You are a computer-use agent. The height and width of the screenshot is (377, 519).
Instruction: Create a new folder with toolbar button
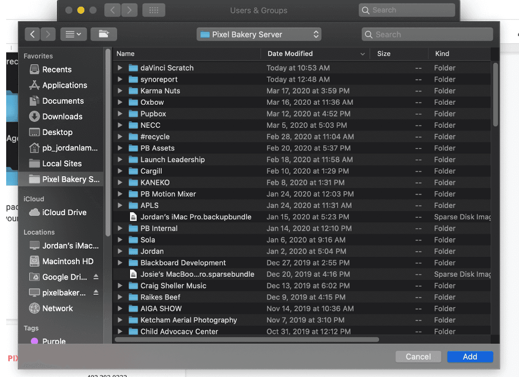(104, 34)
